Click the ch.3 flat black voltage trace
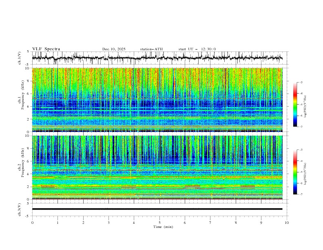The image size is (323, 250). point(157,209)
